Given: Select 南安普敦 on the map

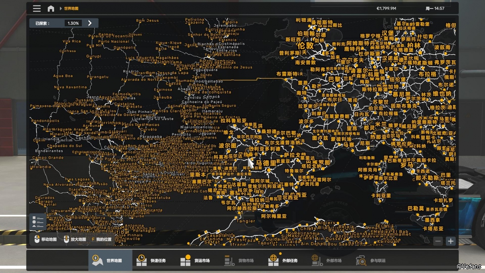Looking at the screenshot, I should [306, 62].
